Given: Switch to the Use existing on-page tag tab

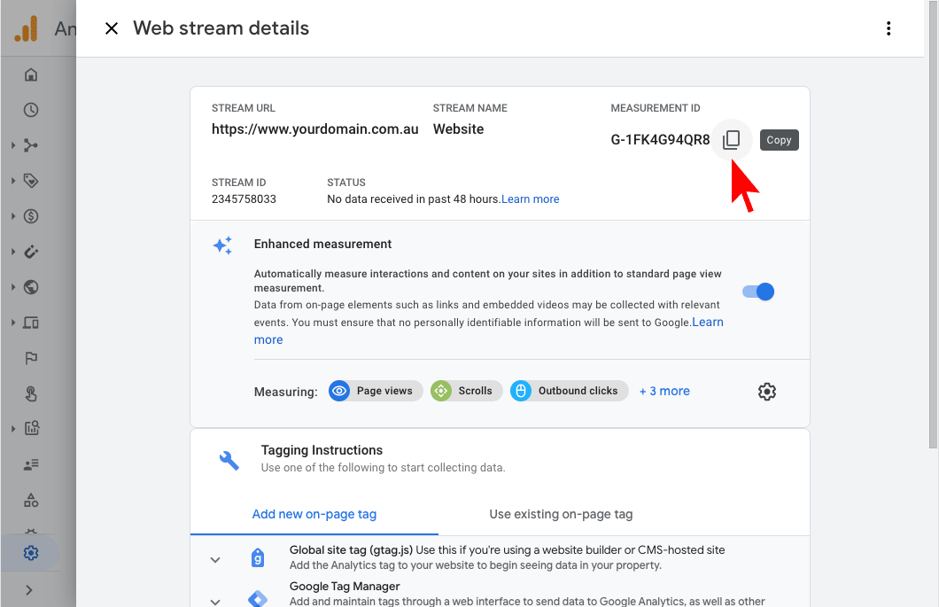Looking at the screenshot, I should [x=561, y=514].
